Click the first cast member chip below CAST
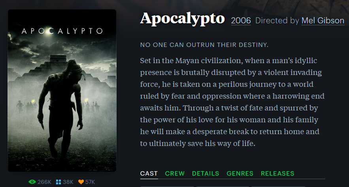 (x=167, y=186)
